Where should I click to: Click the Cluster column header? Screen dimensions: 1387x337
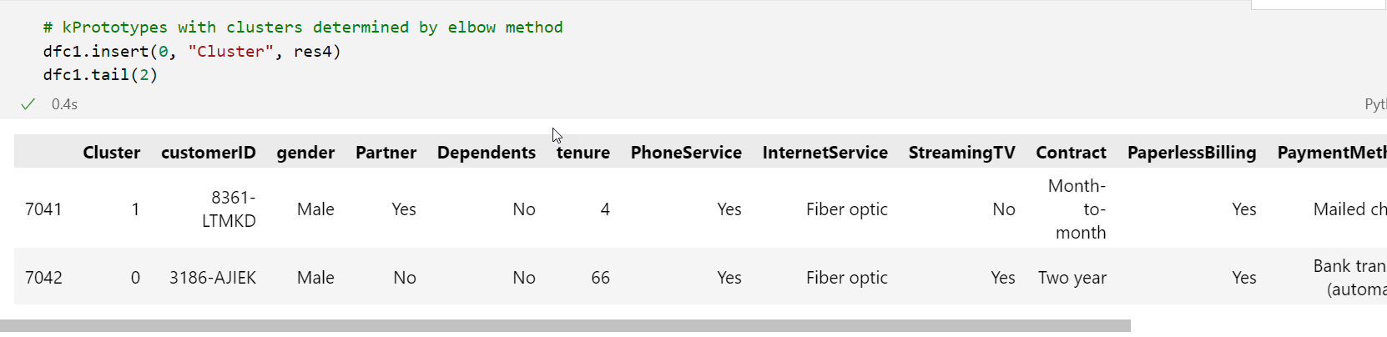tap(111, 153)
